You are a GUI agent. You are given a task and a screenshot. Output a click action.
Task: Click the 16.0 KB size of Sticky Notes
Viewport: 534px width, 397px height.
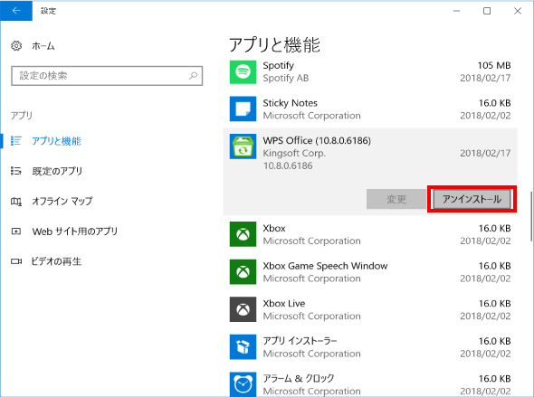494,103
